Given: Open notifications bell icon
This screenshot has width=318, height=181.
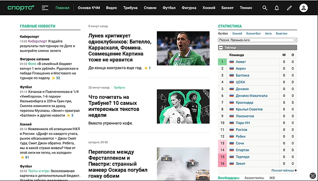Looking at the screenshot, I should (277, 8).
